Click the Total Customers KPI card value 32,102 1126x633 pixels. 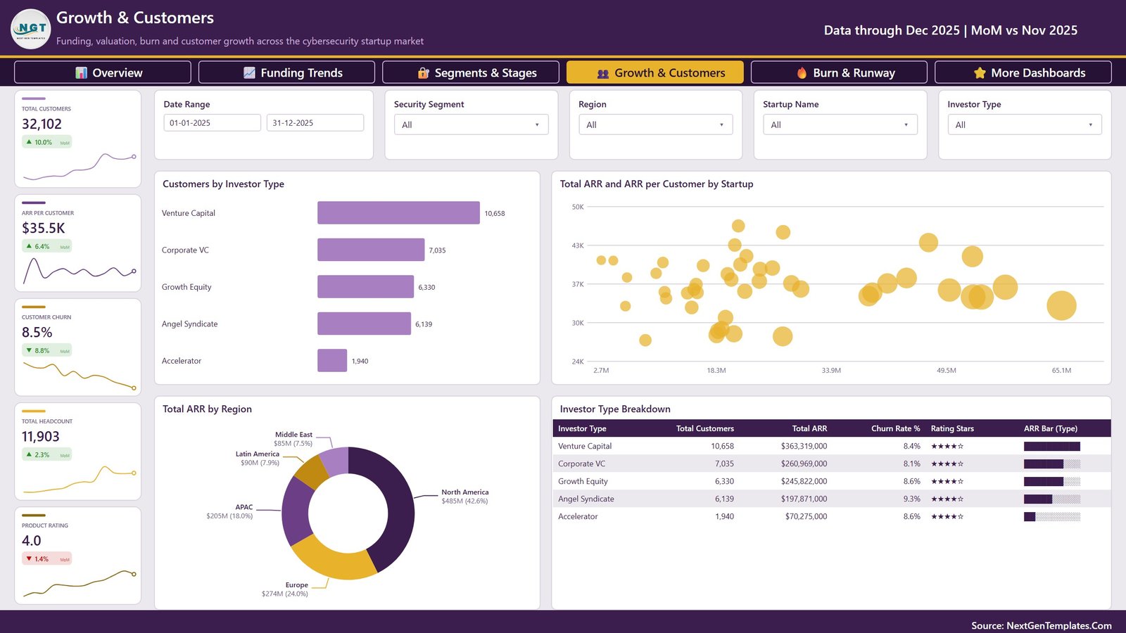pyautogui.click(x=42, y=124)
